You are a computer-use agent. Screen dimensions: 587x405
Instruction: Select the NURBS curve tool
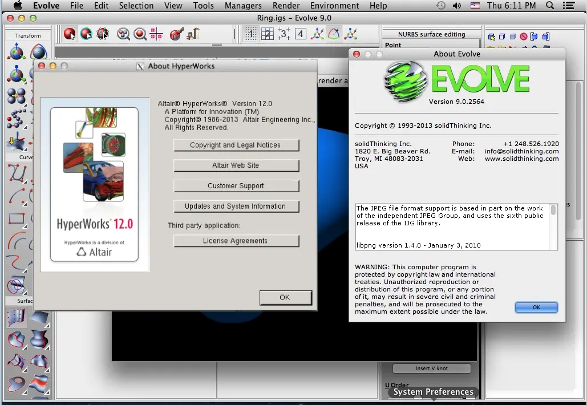(17, 173)
